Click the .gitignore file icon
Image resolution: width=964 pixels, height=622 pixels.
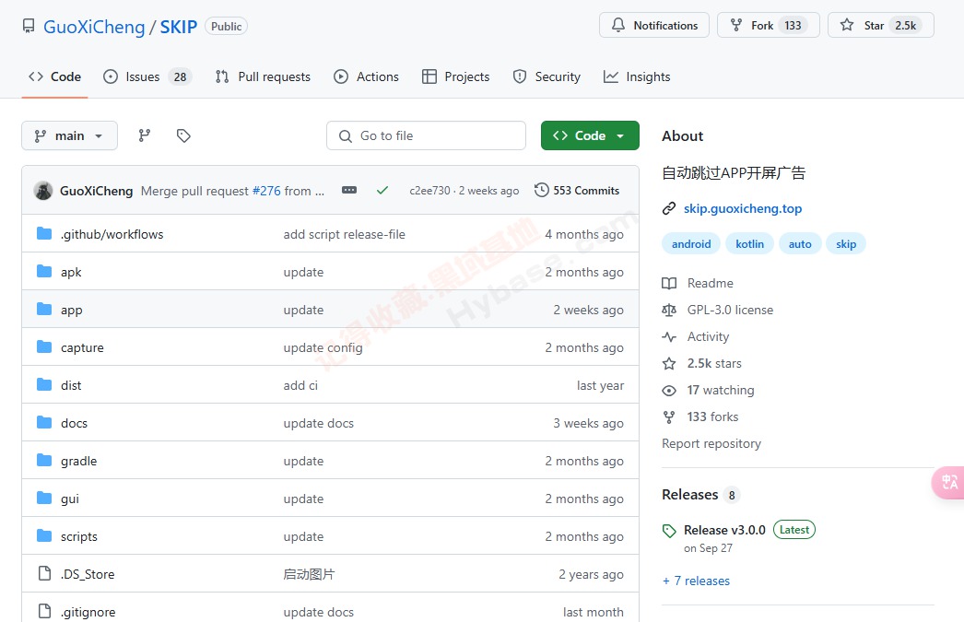click(x=44, y=611)
